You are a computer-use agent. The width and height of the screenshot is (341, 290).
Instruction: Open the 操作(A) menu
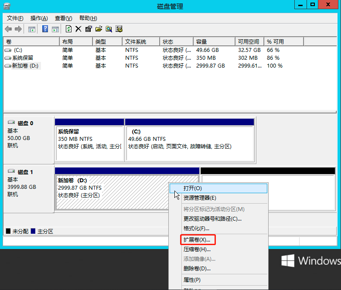click(39, 18)
